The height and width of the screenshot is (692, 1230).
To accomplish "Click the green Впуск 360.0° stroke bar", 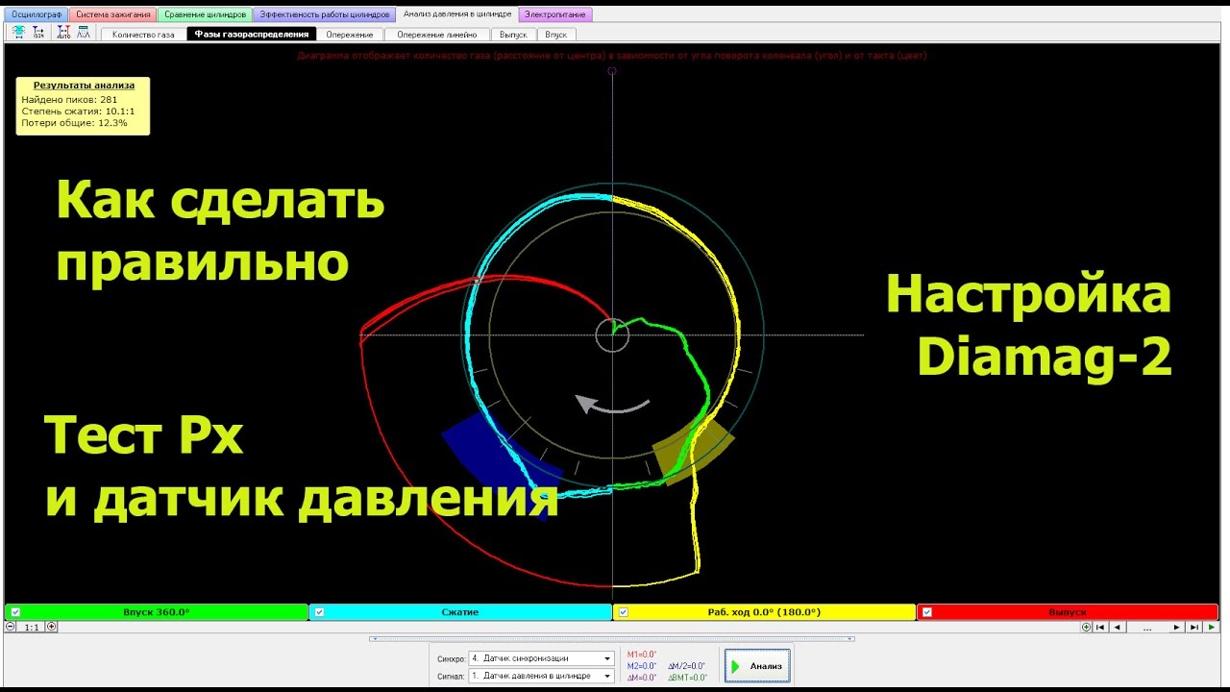I will tap(157, 611).
